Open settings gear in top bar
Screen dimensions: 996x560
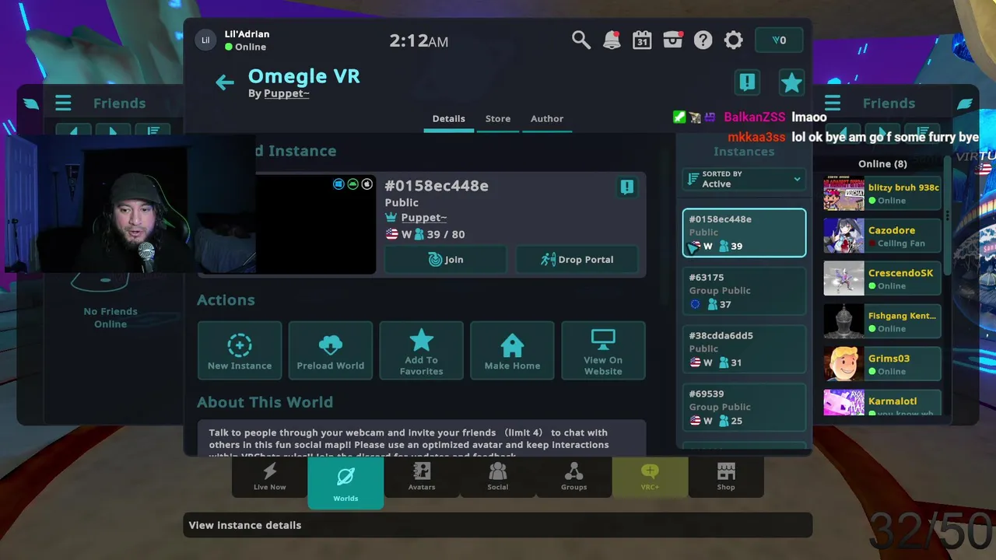[x=734, y=40]
